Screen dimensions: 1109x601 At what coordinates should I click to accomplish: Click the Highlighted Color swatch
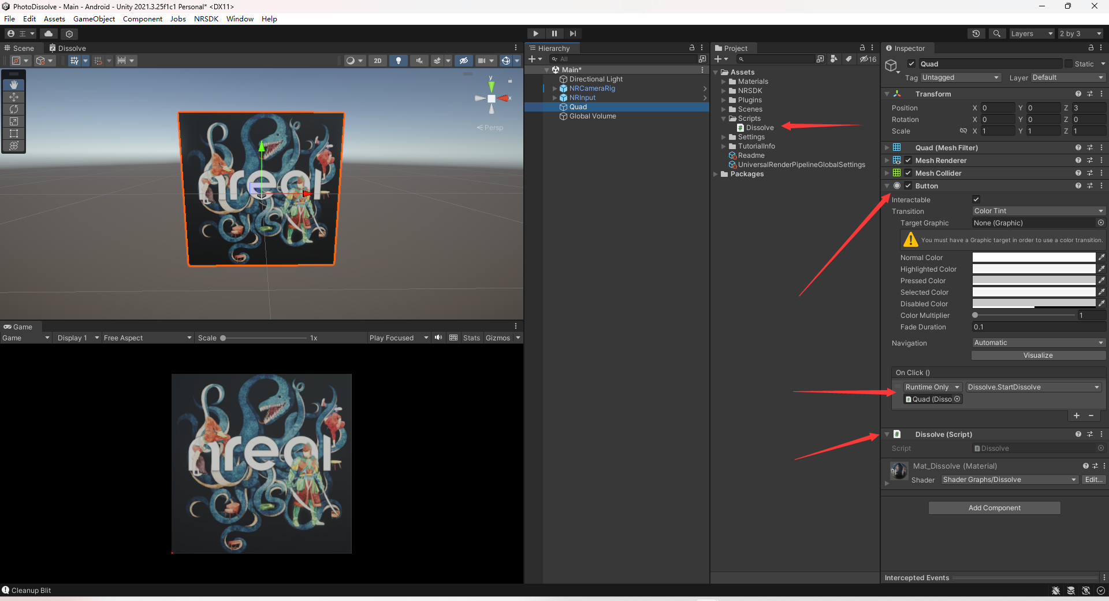(1033, 269)
